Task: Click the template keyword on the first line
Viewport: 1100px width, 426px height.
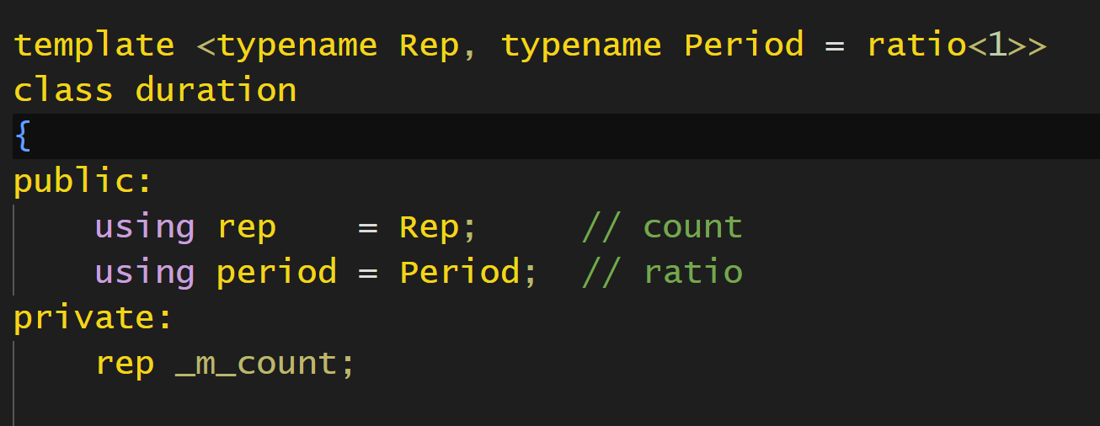Action: (93, 45)
